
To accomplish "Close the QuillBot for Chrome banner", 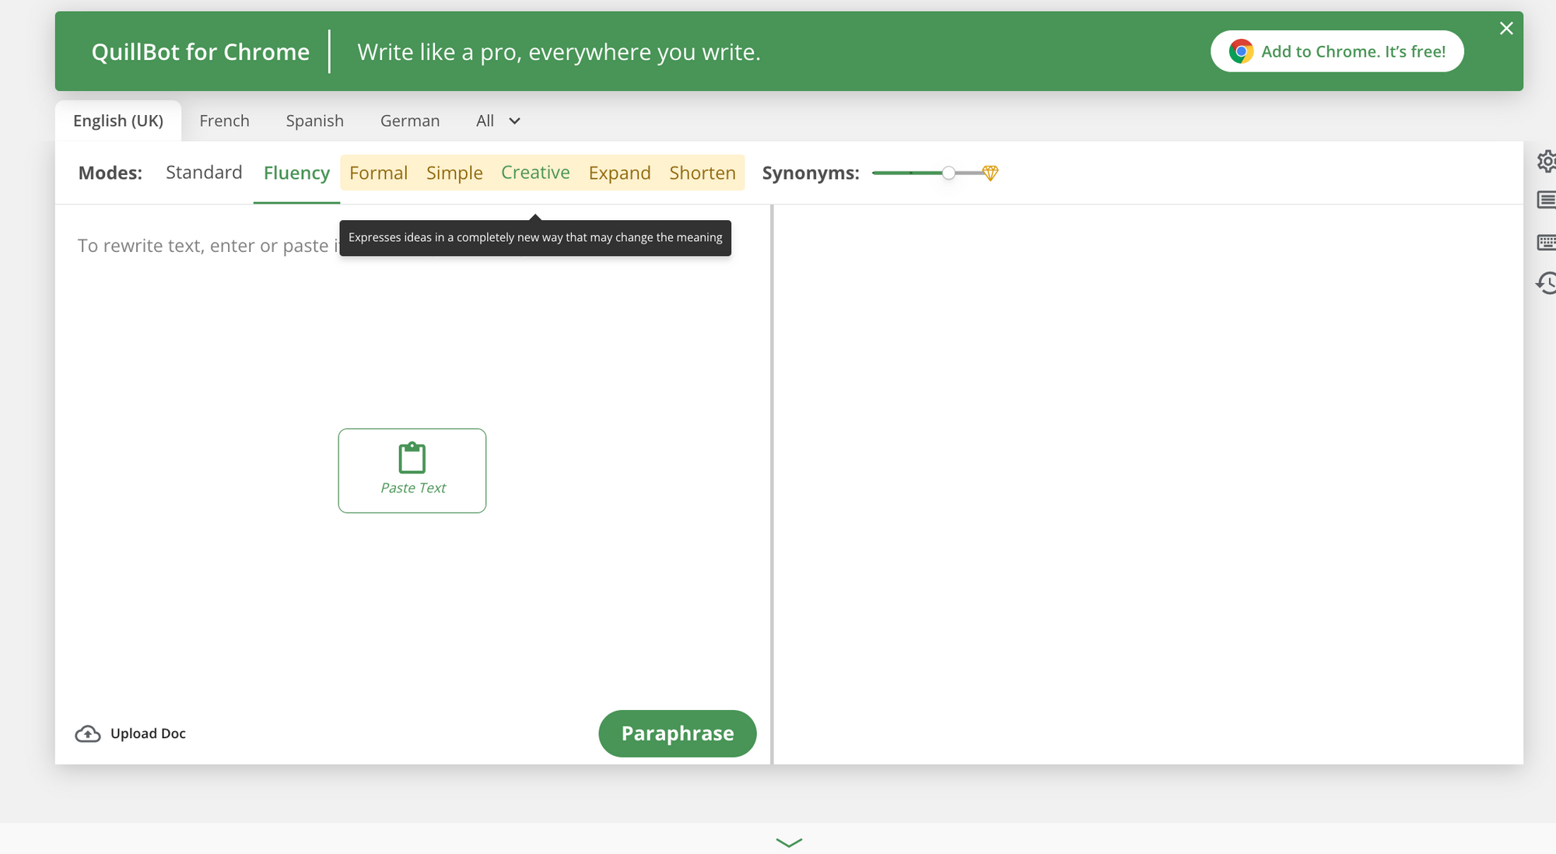I will click(x=1506, y=29).
